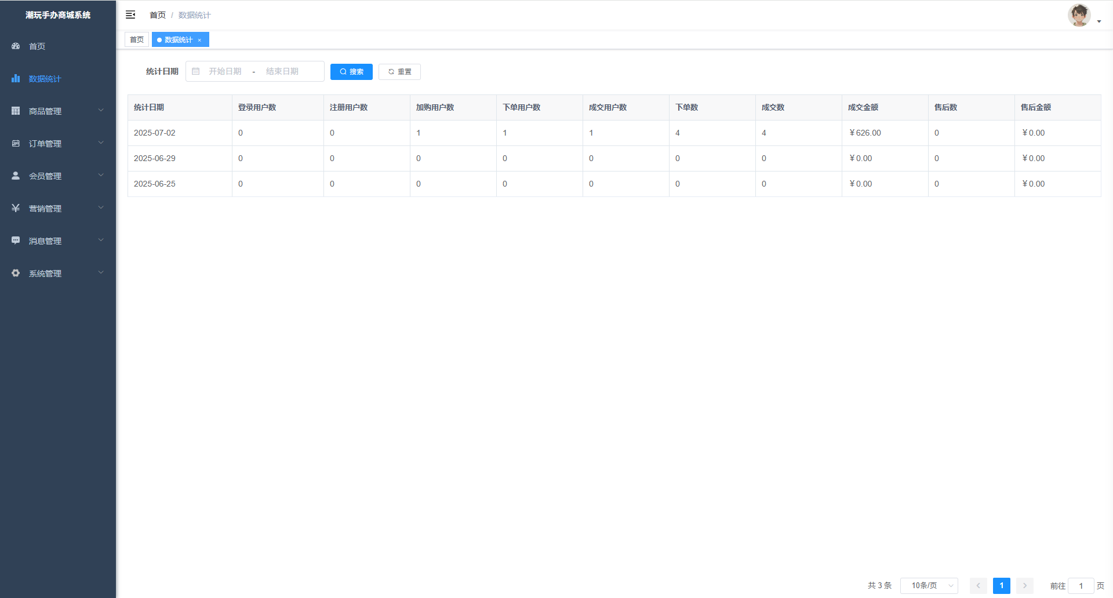Click the 系统管理 gear icon
1113x598 pixels.
[x=16, y=273]
